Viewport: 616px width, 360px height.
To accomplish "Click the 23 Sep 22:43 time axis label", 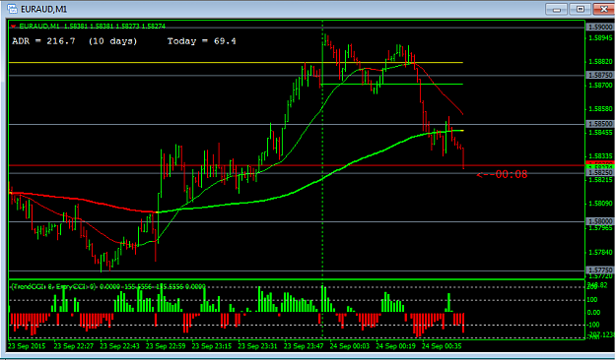I will click(119, 346).
